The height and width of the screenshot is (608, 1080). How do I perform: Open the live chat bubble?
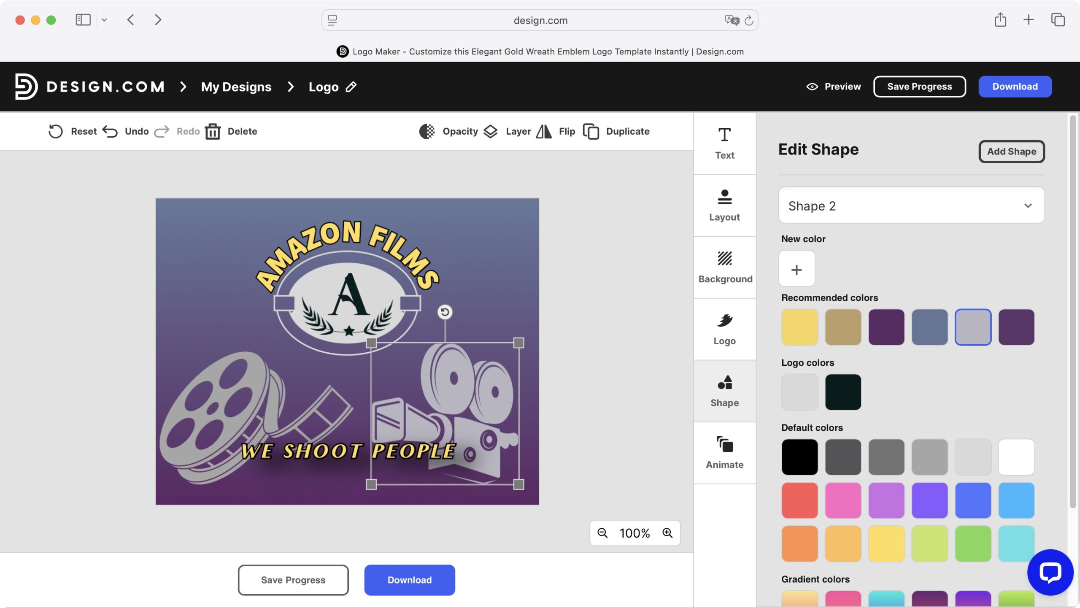click(1050, 572)
